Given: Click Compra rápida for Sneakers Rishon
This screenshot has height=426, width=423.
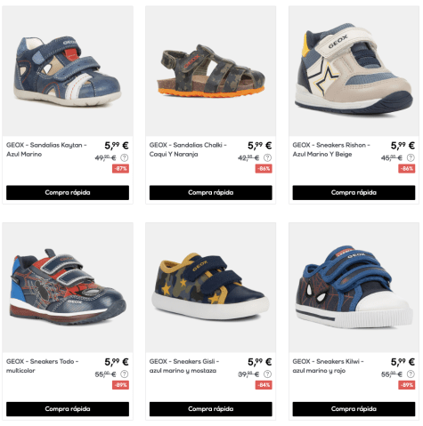Looking at the screenshot, I should coord(354,193).
